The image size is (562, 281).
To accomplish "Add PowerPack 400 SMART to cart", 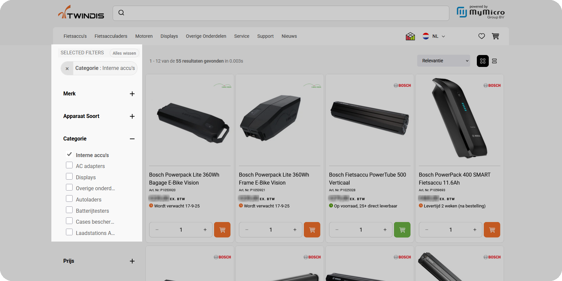I will [x=492, y=230].
